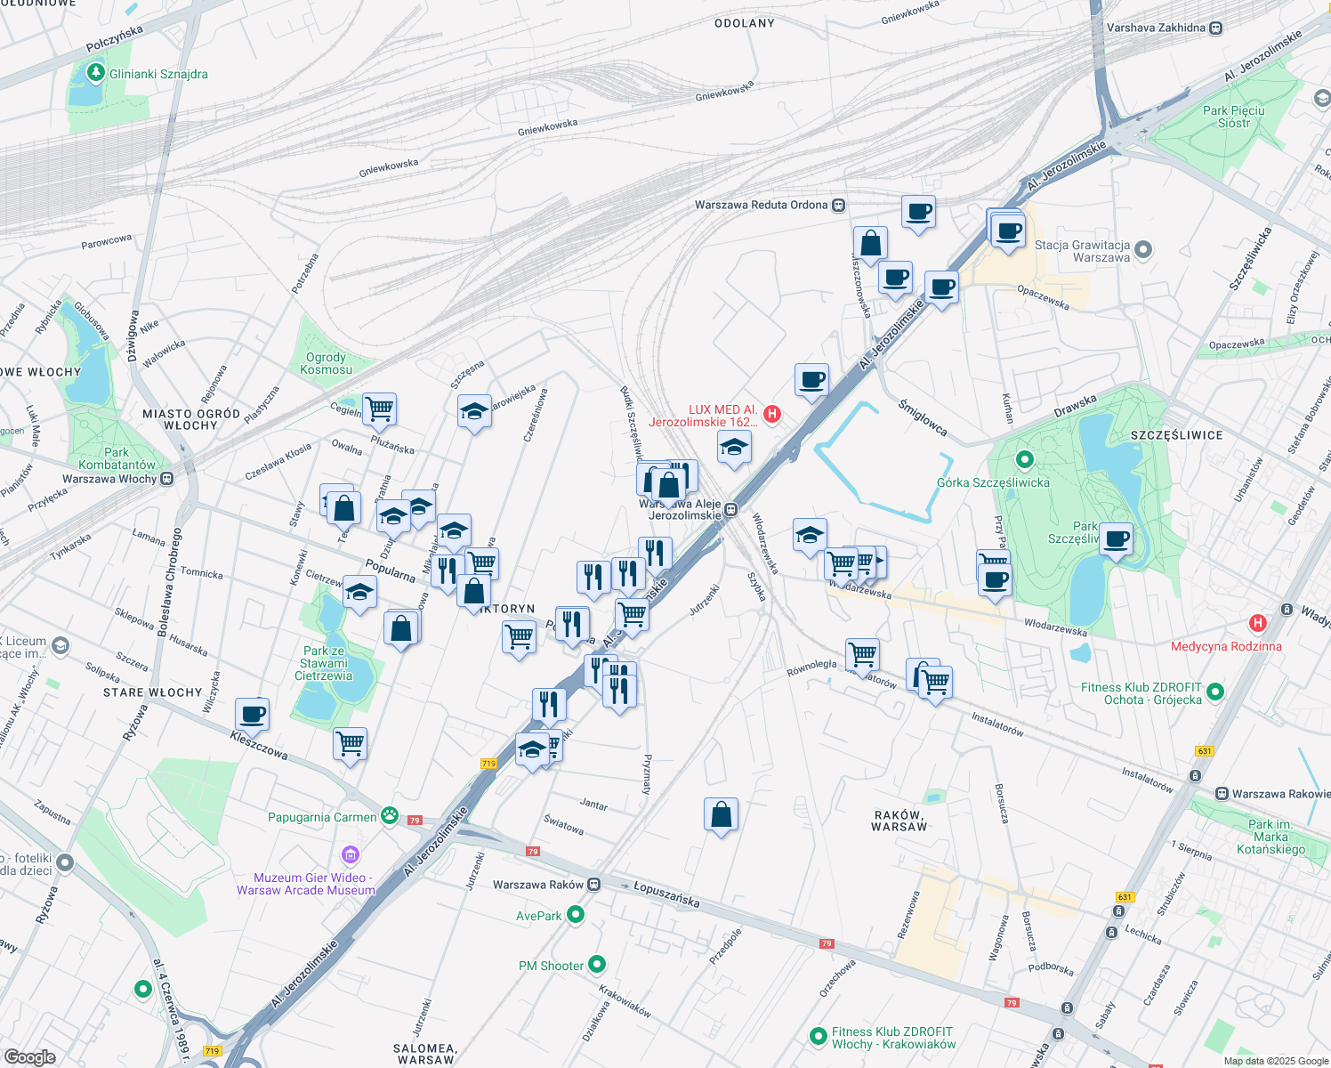The width and height of the screenshot is (1331, 1068).
Task: Select the foteliki dla dzieci grey pin
Action: click(65, 862)
